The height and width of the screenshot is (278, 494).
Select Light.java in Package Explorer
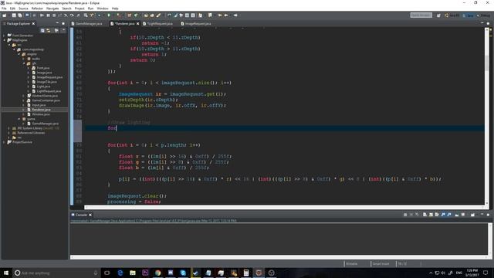pos(43,86)
